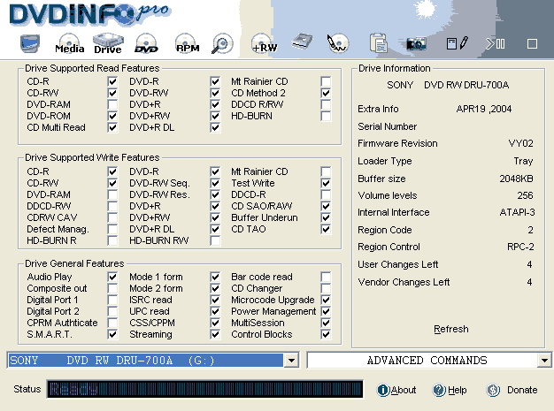
Task: Select the RPM speed test icon
Action: tap(187, 45)
